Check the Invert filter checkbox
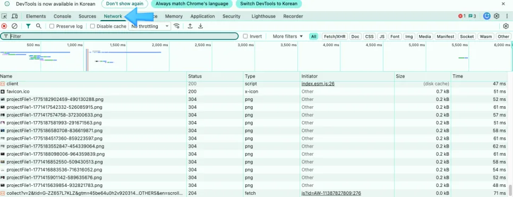The image size is (513, 197). pos(245,36)
